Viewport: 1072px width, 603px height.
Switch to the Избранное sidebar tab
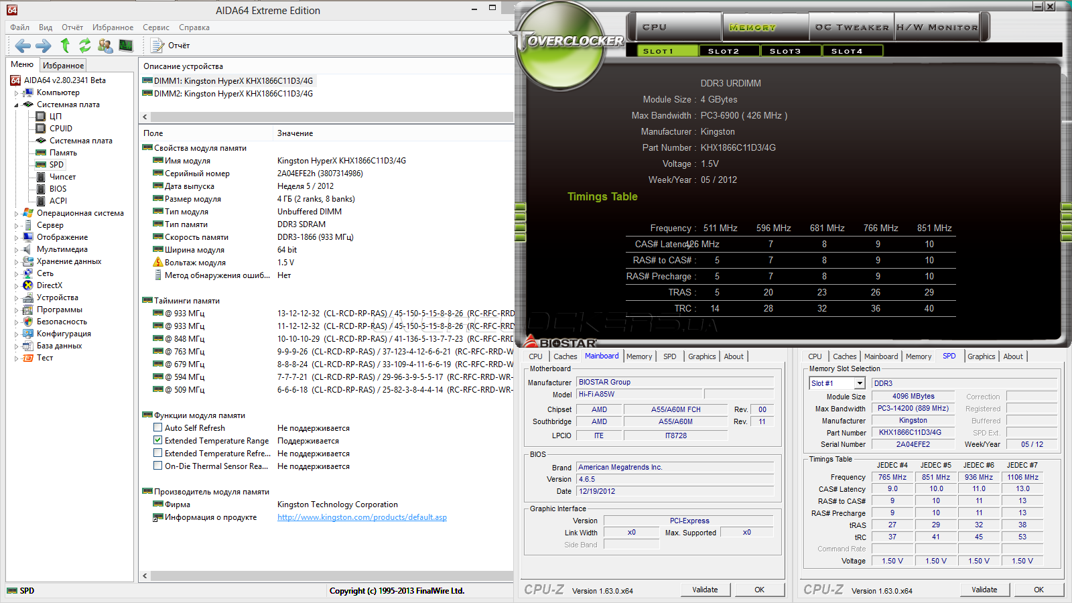(x=63, y=65)
